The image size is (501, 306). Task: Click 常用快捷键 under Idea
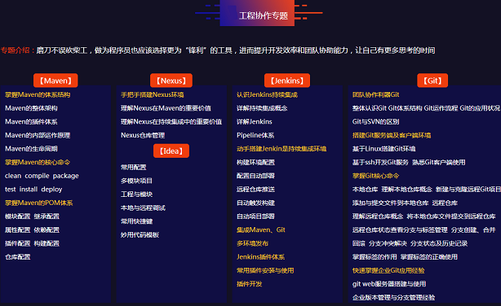click(136, 221)
